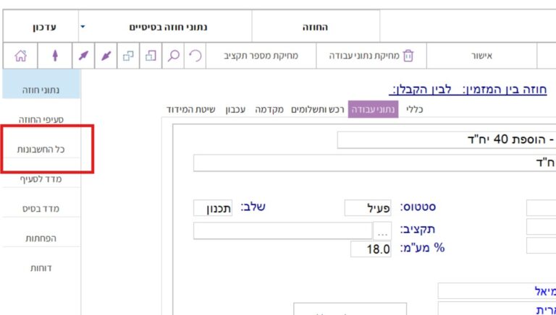Expand the נתוני חוזה בסיסיים dropdown
The height and width of the screenshot is (315, 556).
click(x=83, y=27)
